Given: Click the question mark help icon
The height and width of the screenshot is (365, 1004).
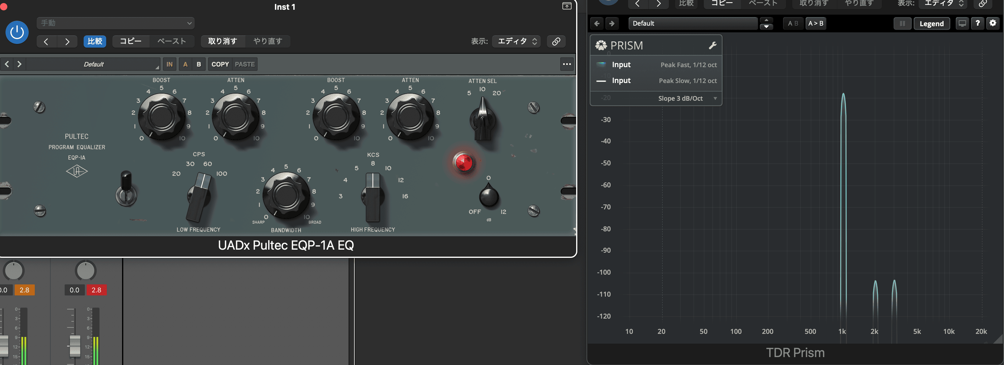Looking at the screenshot, I should click(x=977, y=23).
